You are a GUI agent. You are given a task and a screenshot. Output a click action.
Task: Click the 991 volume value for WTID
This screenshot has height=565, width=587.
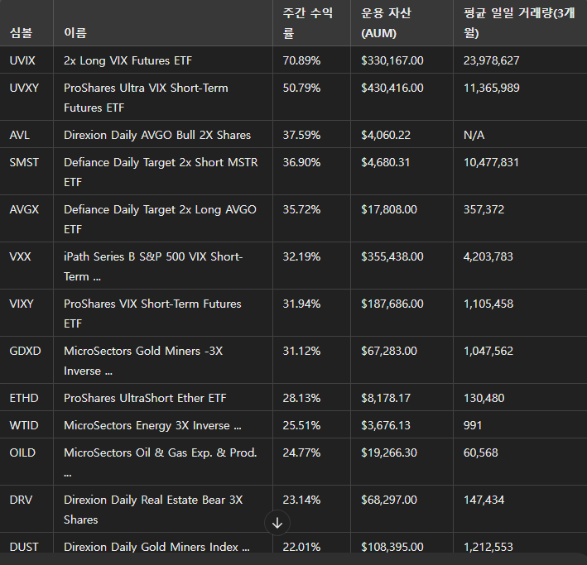click(x=473, y=425)
